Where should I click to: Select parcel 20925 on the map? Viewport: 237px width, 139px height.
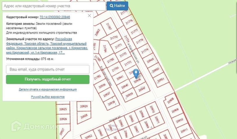pyautogui.click(x=63, y=109)
